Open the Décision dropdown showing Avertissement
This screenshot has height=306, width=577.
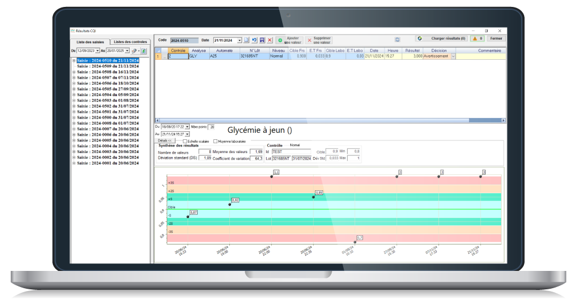453,56
